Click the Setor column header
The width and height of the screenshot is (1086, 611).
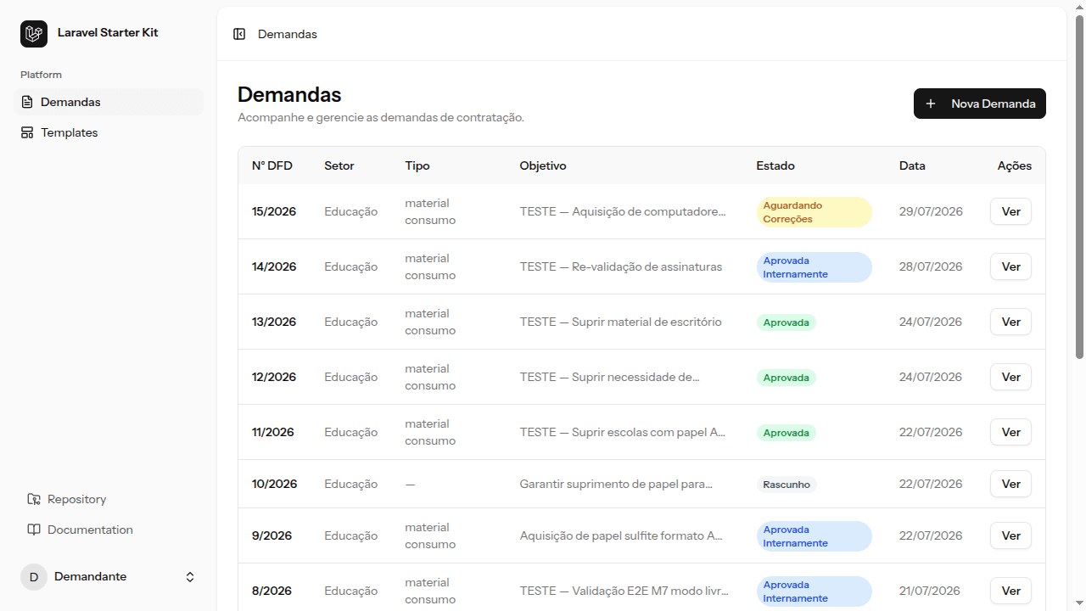tap(339, 165)
